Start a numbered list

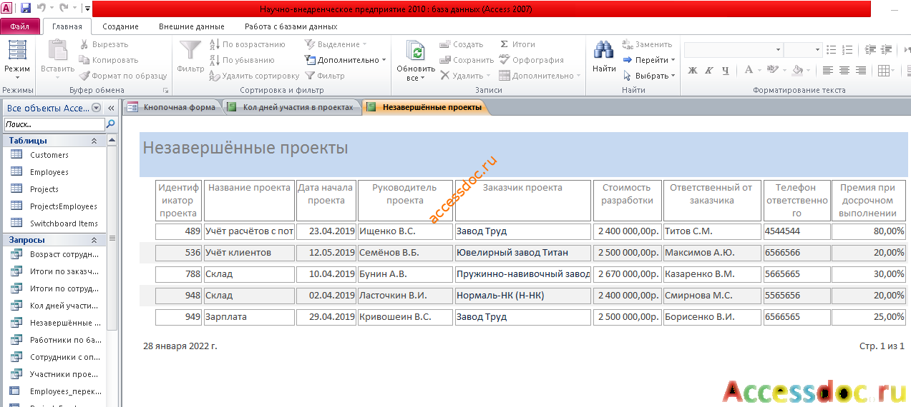point(848,49)
